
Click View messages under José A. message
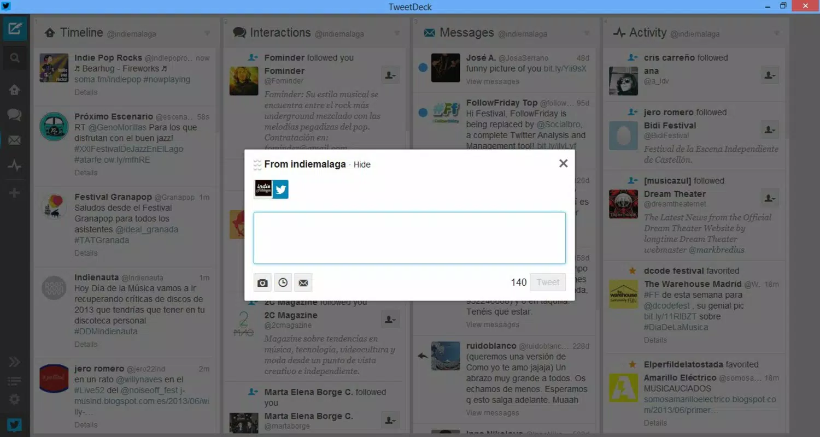coord(493,81)
